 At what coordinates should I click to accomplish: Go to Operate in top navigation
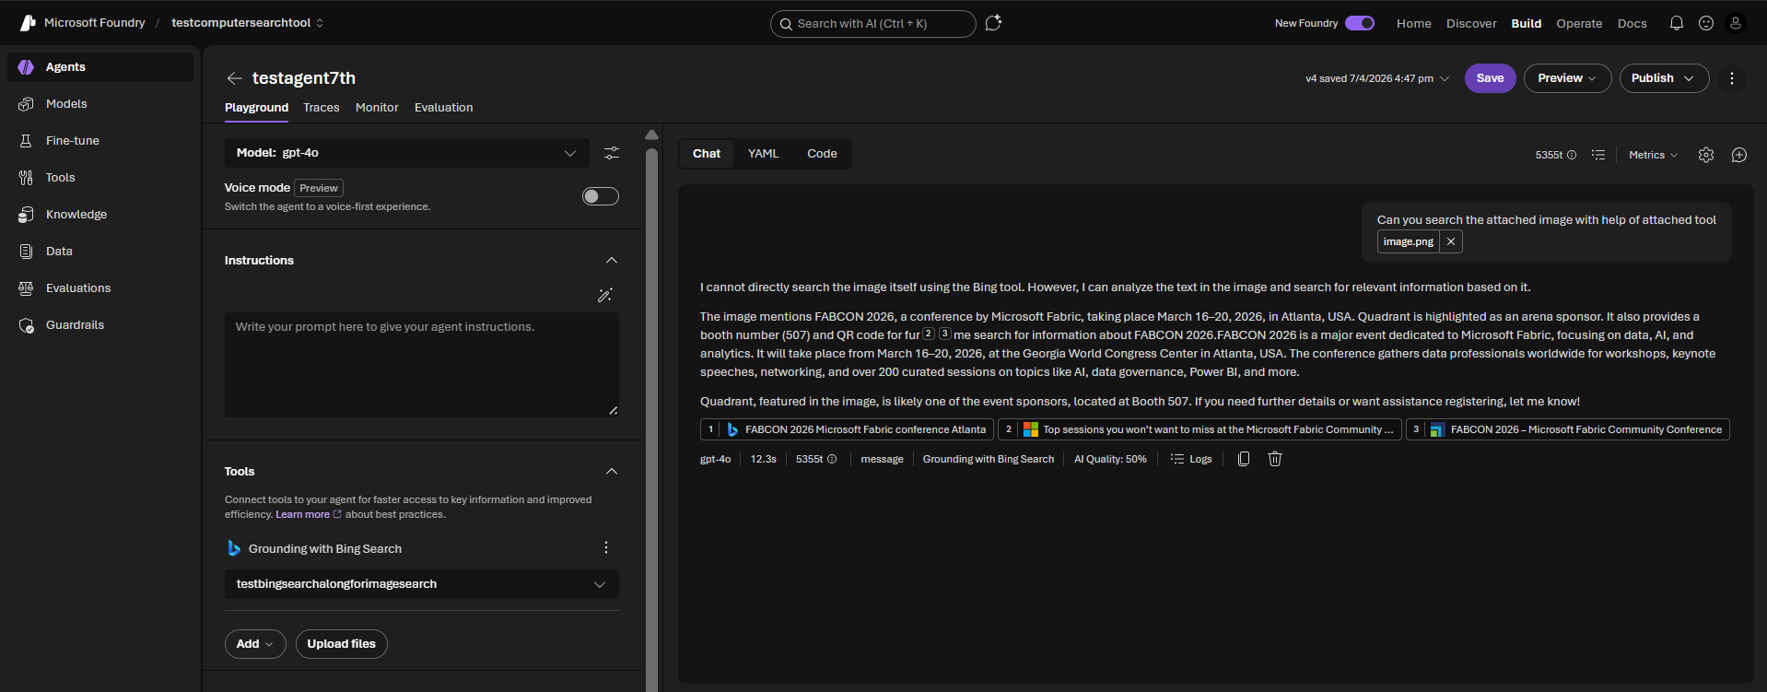[x=1579, y=24]
